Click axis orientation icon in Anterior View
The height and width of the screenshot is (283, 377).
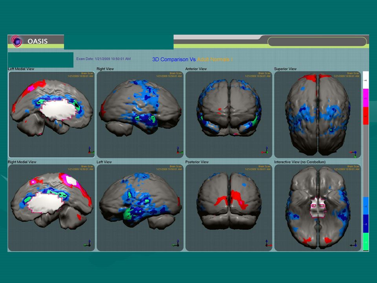(x=265, y=151)
